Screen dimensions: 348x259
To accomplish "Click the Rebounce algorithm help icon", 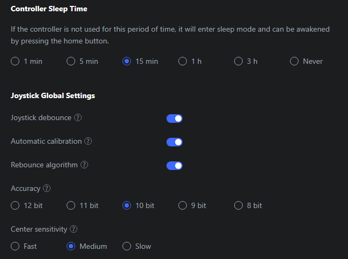I will 84,165.
